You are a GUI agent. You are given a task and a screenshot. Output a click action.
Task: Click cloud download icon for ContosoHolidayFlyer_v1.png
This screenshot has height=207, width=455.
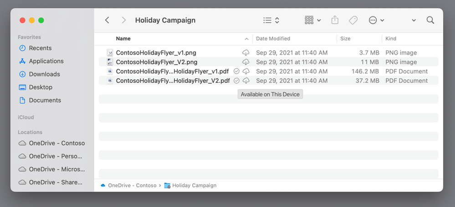coord(246,52)
